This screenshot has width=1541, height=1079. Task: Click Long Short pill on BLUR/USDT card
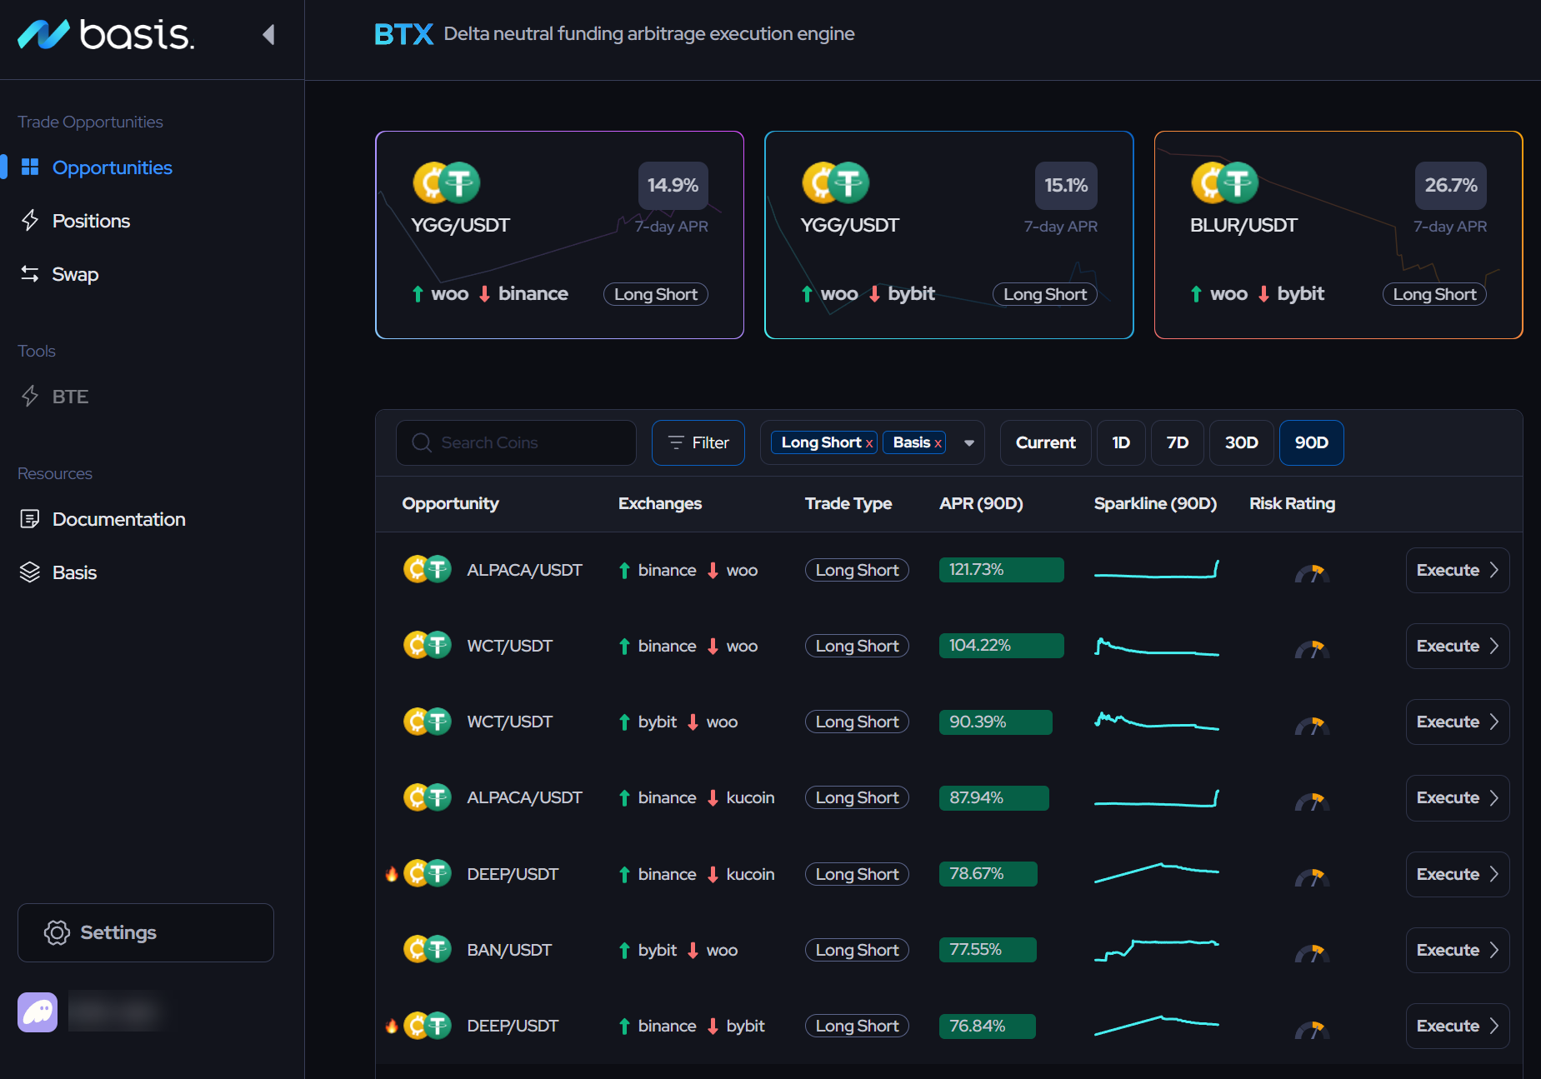point(1434,294)
